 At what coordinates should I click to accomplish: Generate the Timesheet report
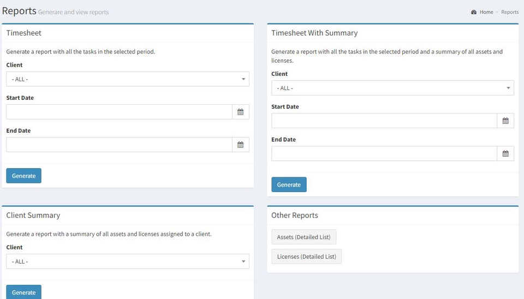coord(23,176)
